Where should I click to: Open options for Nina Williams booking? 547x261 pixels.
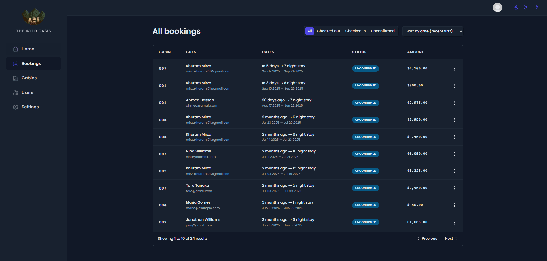[455, 154]
